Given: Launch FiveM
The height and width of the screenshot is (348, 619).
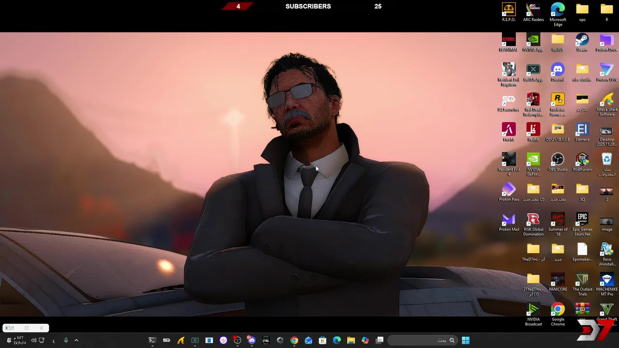Looking at the screenshot, I should coord(509,132).
